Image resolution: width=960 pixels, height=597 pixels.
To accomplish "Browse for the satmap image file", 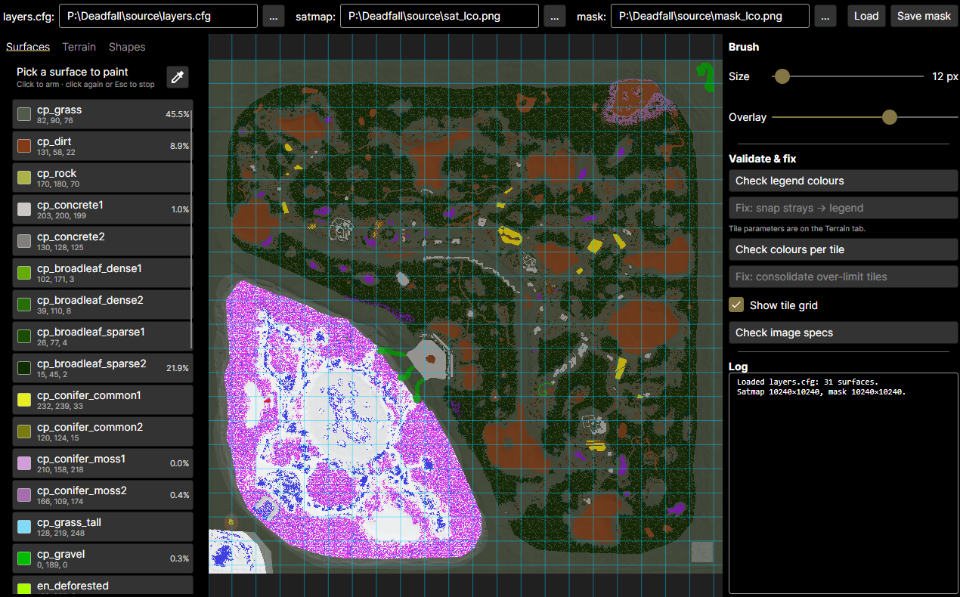I will [x=555, y=16].
